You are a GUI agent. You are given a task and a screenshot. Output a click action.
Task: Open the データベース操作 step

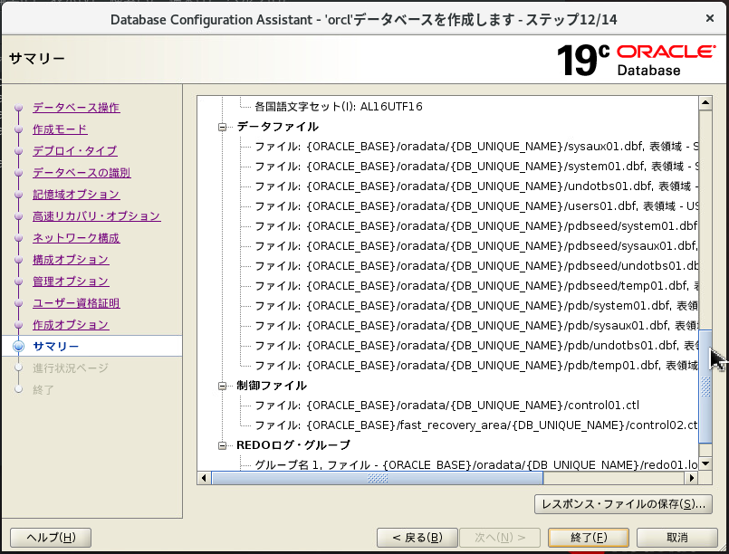(76, 108)
